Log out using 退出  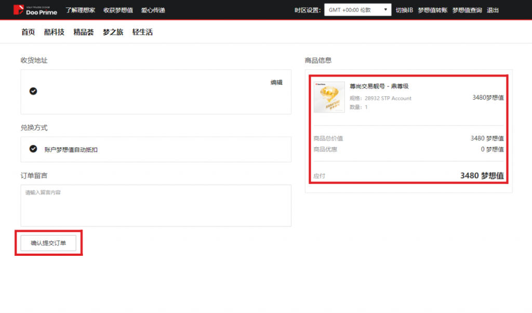click(x=493, y=10)
